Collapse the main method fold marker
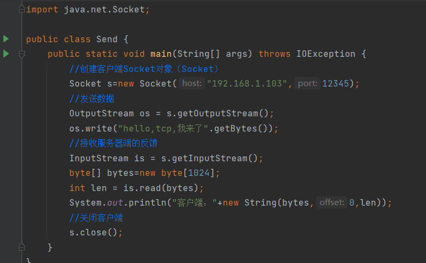Image resolution: width=426 pixels, height=263 pixels. tap(22, 54)
